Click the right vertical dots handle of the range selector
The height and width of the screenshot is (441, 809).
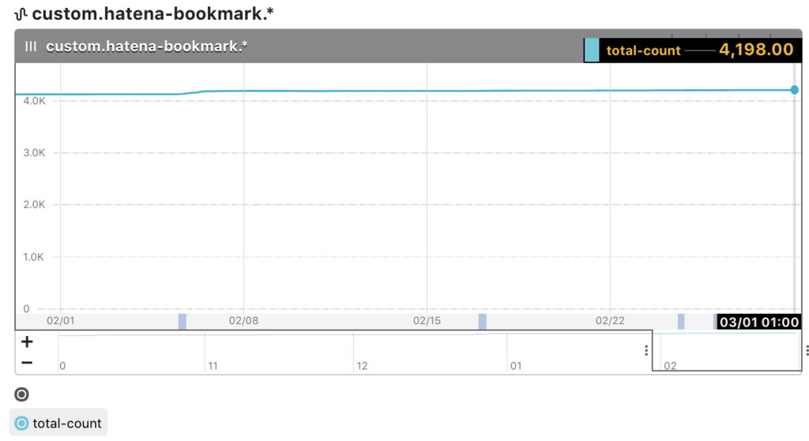[x=807, y=351]
